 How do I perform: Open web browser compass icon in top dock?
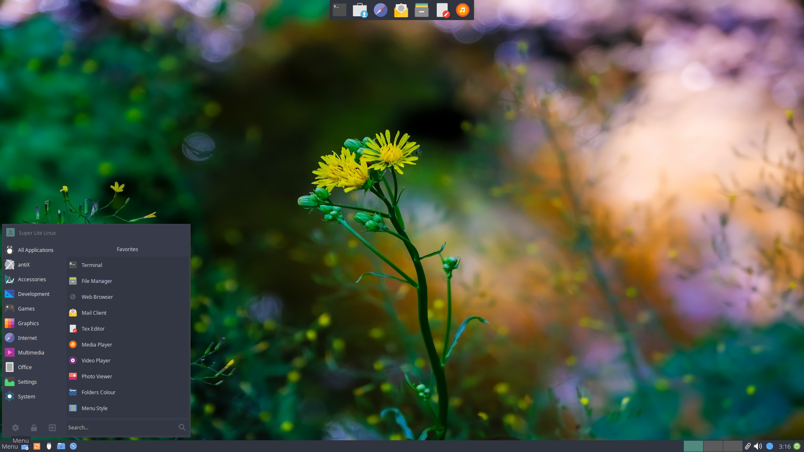point(380,10)
